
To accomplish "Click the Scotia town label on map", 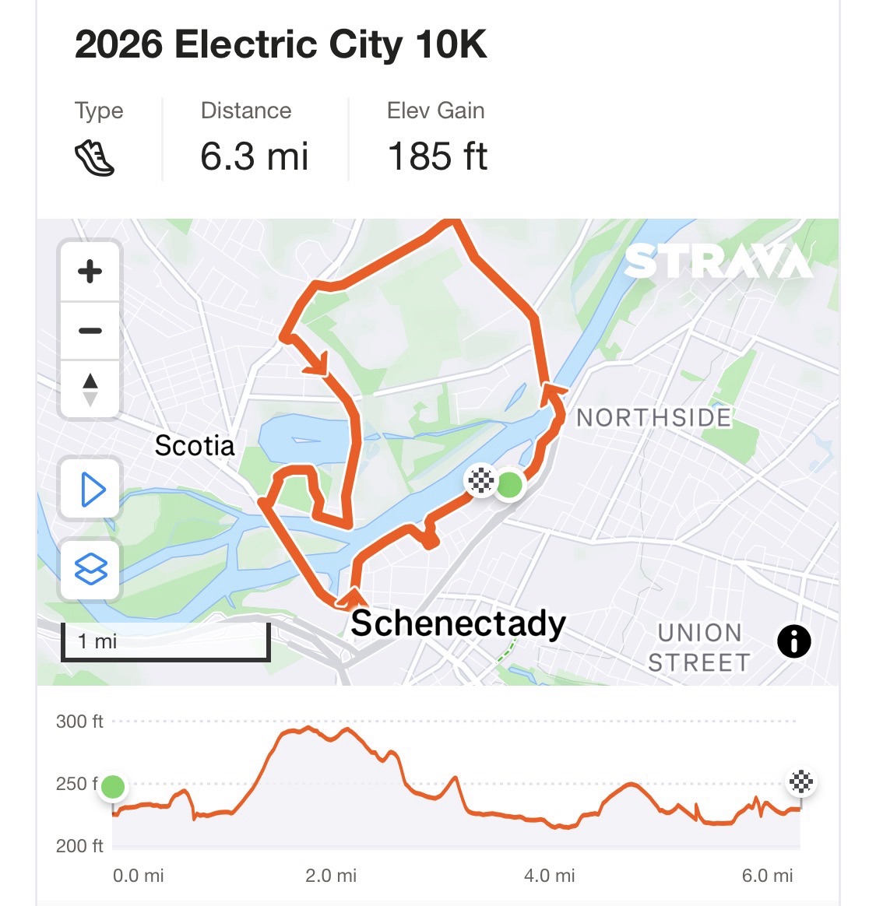I will [194, 446].
